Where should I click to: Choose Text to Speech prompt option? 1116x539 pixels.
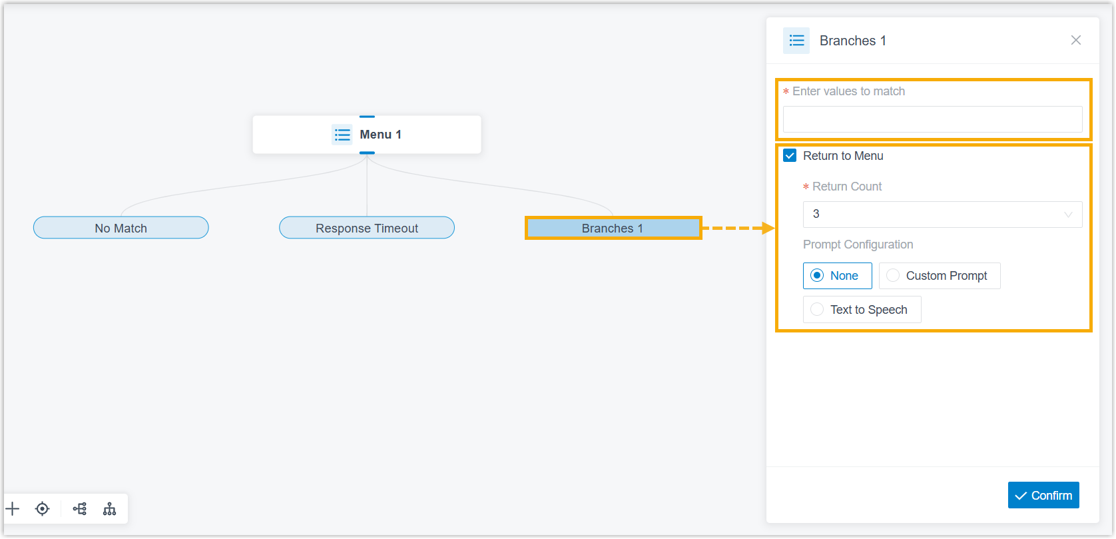pos(862,310)
